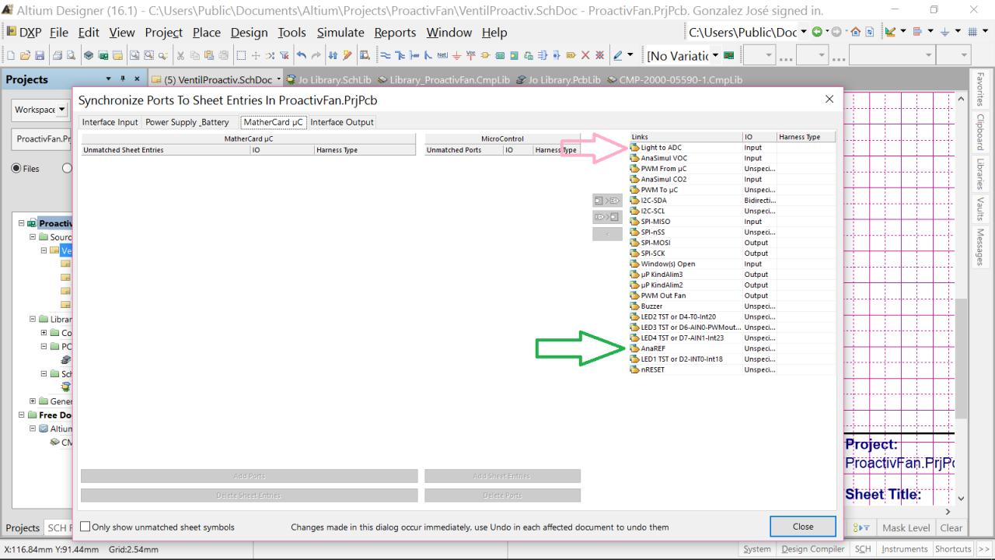This screenshot has height=560, width=995.
Task: Click the Design Compiler status bar button
Action: [812, 549]
